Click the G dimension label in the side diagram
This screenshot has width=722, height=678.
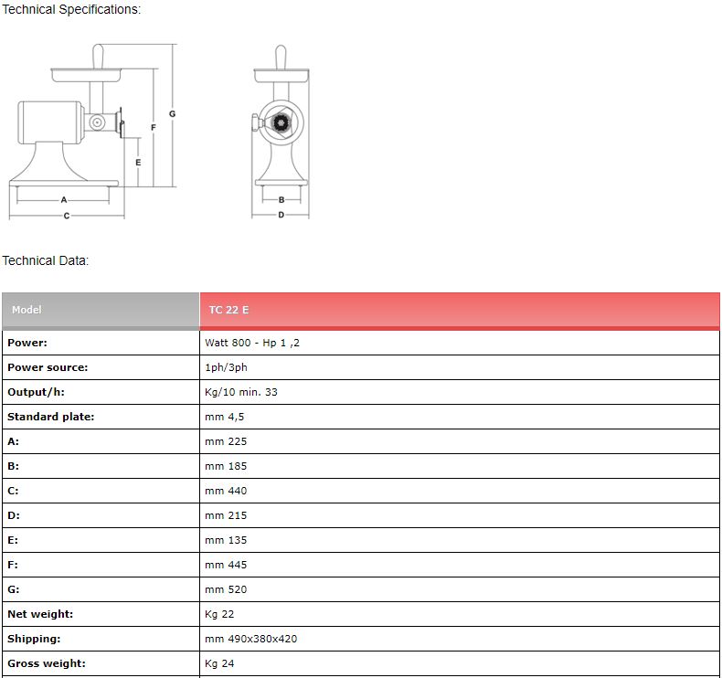tap(172, 114)
